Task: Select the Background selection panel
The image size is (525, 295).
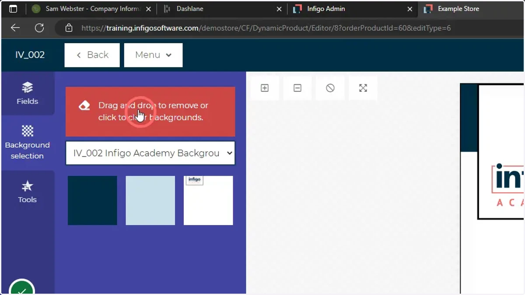Action: tap(28, 142)
